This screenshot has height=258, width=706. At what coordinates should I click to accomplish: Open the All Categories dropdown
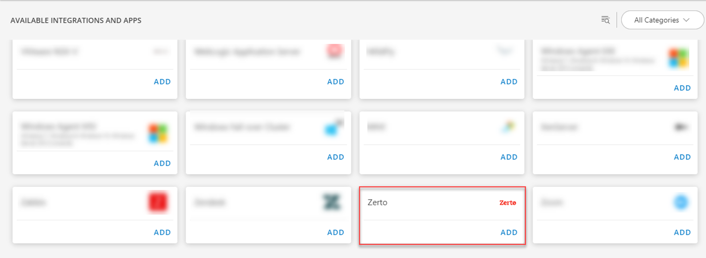(x=662, y=20)
